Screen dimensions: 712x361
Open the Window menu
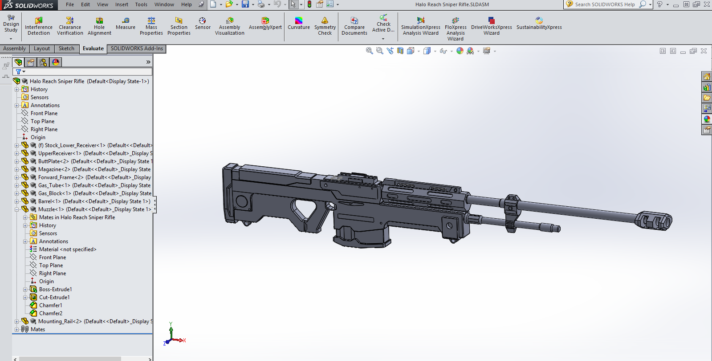tap(164, 4)
